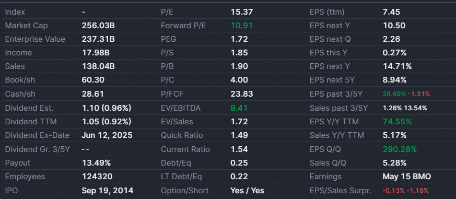Click the Debt/Eq label
Viewport: 456px width, 199px height.
pos(176,163)
